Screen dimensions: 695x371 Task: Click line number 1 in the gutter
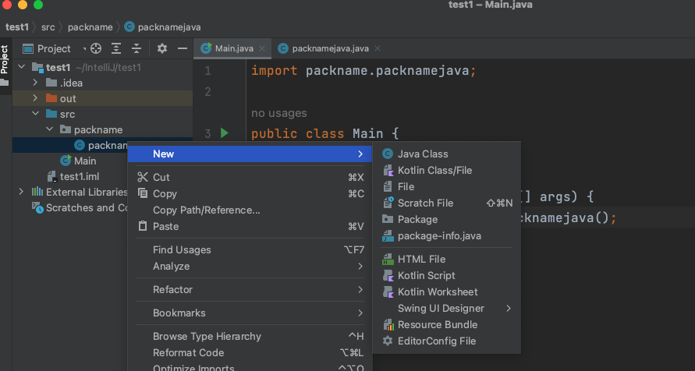pyautogui.click(x=207, y=71)
